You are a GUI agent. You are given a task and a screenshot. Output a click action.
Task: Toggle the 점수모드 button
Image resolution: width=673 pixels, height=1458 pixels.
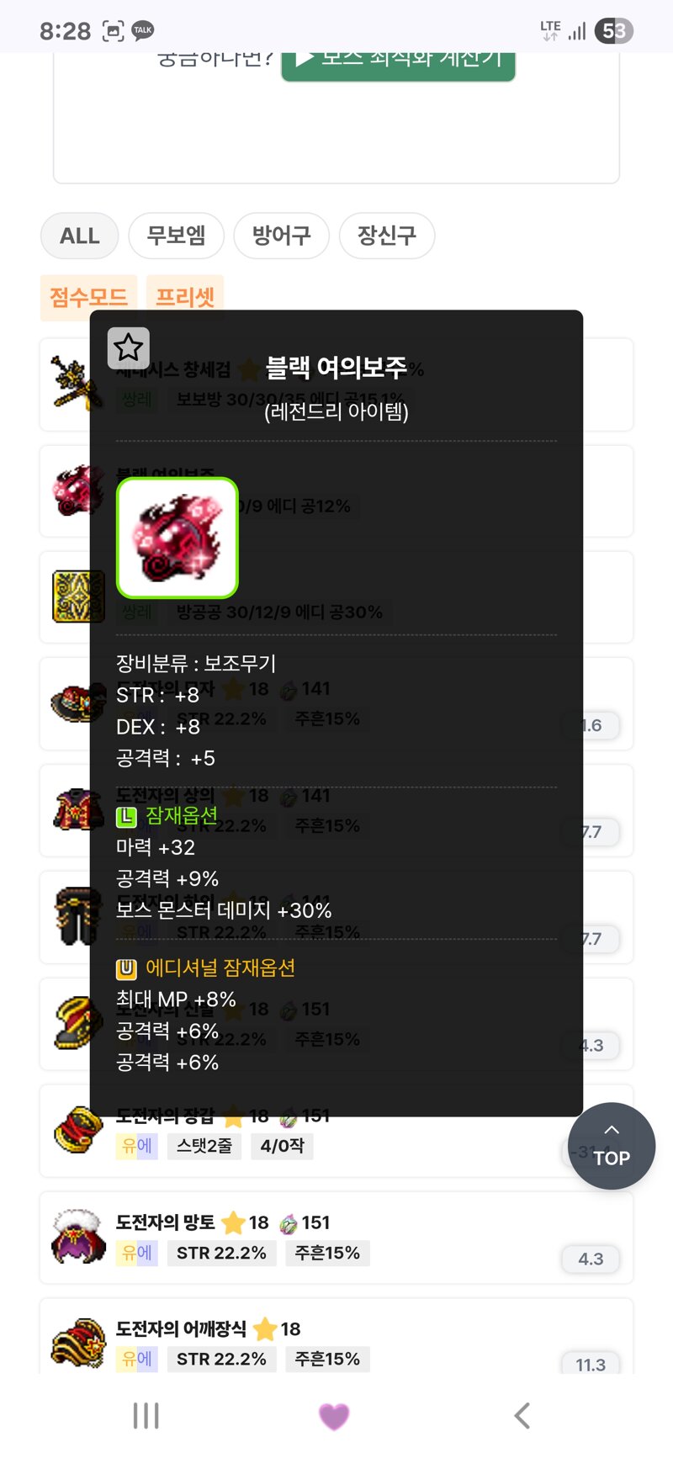coord(88,297)
